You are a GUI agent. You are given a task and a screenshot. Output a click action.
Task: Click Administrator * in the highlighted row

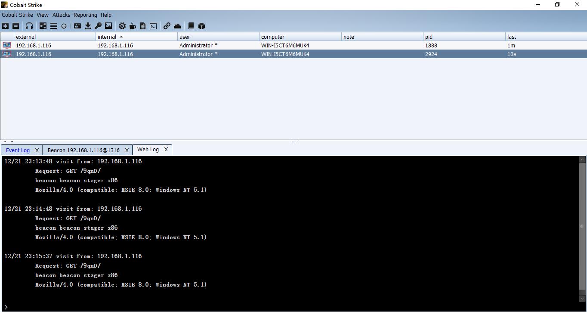pyautogui.click(x=198, y=54)
